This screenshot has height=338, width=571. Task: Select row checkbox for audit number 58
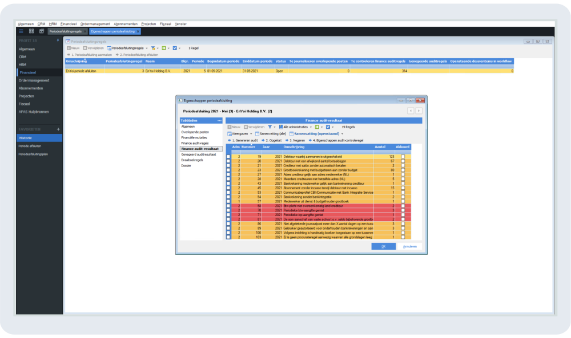point(229,205)
